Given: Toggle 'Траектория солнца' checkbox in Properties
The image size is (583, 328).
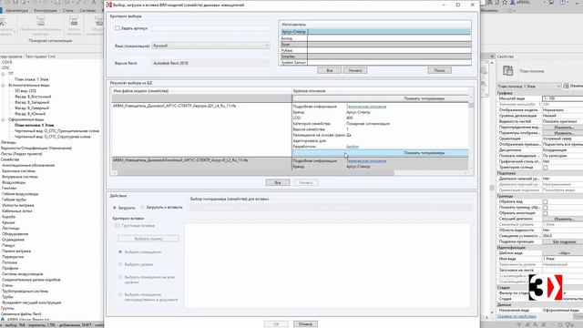Looking at the screenshot, I should tap(545, 168).
